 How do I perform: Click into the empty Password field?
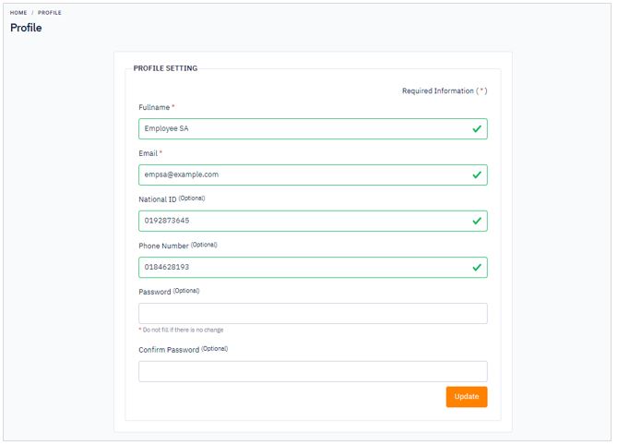click(313, 314)
